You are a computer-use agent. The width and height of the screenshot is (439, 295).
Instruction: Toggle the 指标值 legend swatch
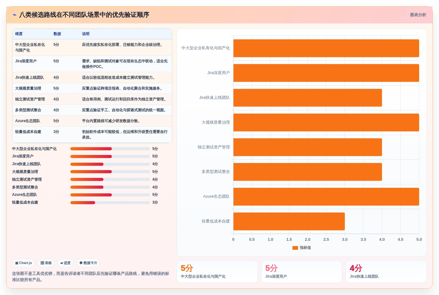295,248
